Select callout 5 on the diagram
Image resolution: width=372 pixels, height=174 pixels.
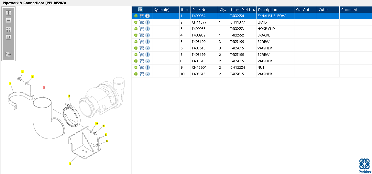coord(106,135)
